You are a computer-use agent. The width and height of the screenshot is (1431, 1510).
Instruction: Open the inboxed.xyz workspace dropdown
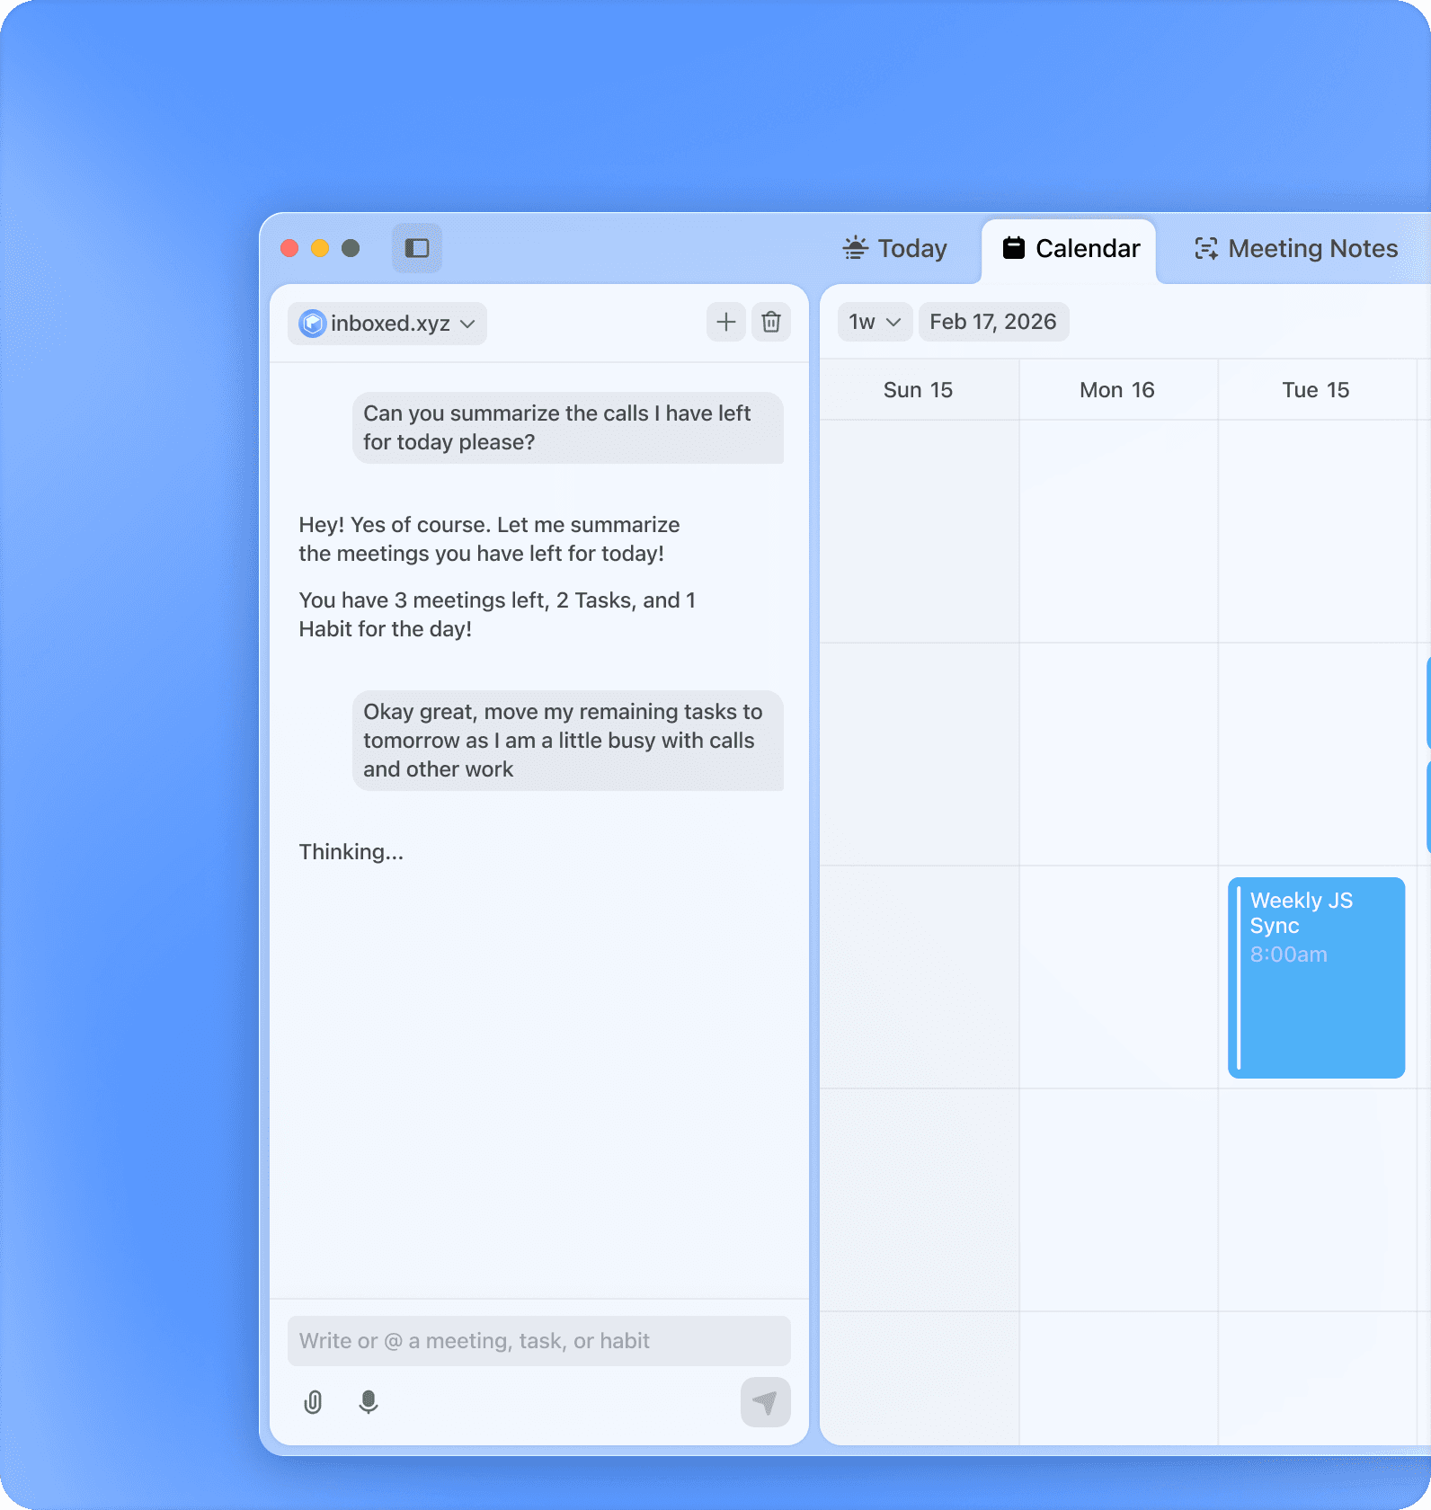(387, 324)
